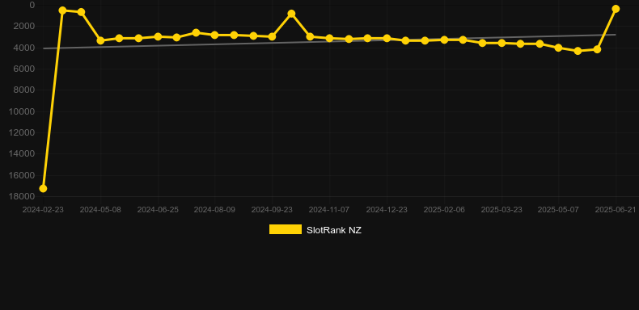
Task: Click the 12000 rank axis label
Action: point(23,132)
